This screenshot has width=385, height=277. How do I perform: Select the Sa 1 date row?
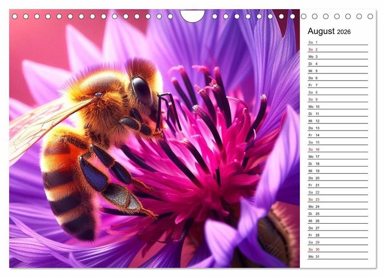(337, 42)
